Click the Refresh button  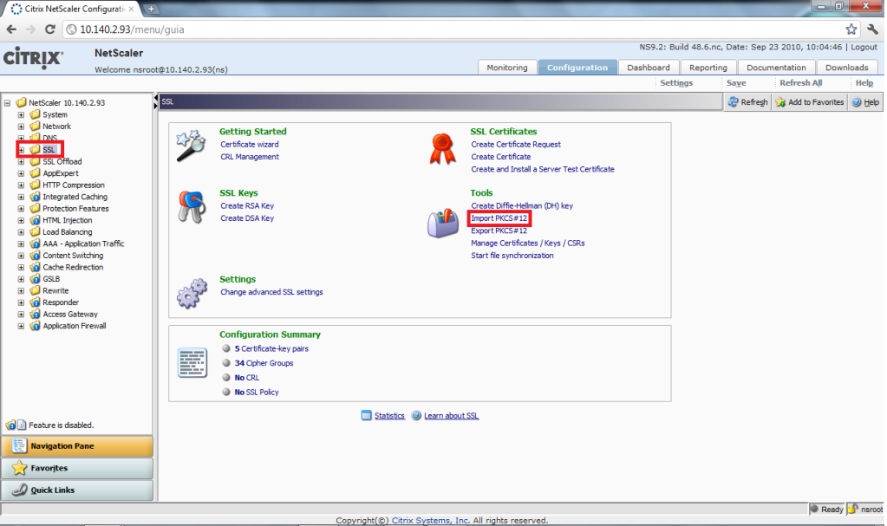[x=748, y=101]
